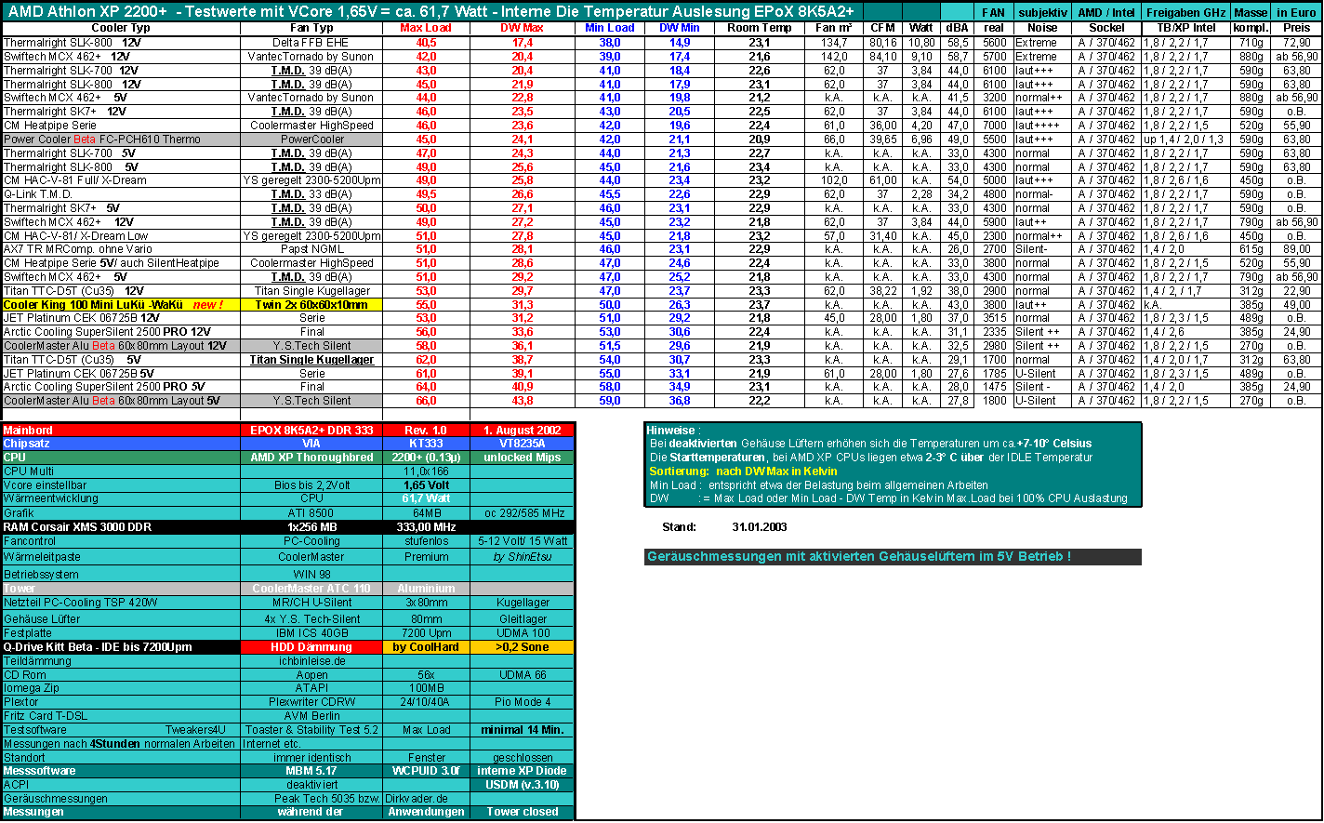The width and height of the screenshot is (1324, 823).
Task: Select 'CoolerMaster ATC 110' tower cell
Action: click(311, 589)
